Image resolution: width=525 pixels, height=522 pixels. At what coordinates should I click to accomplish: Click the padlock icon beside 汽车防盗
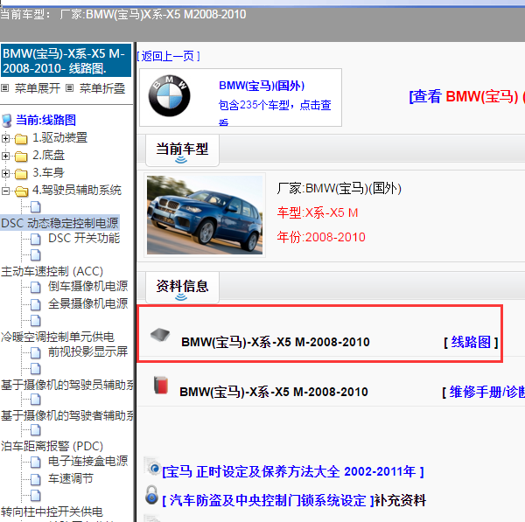(x=151, y=495)
